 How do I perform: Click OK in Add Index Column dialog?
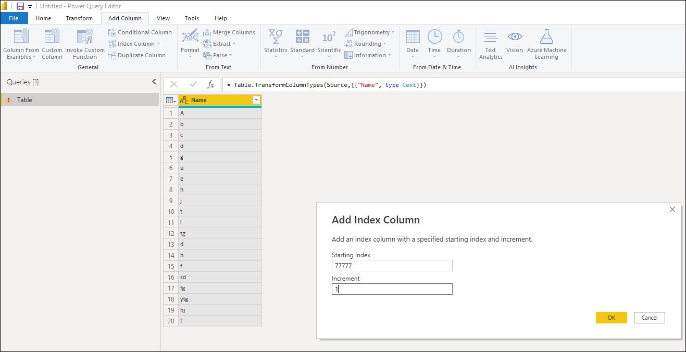(612, 318)
